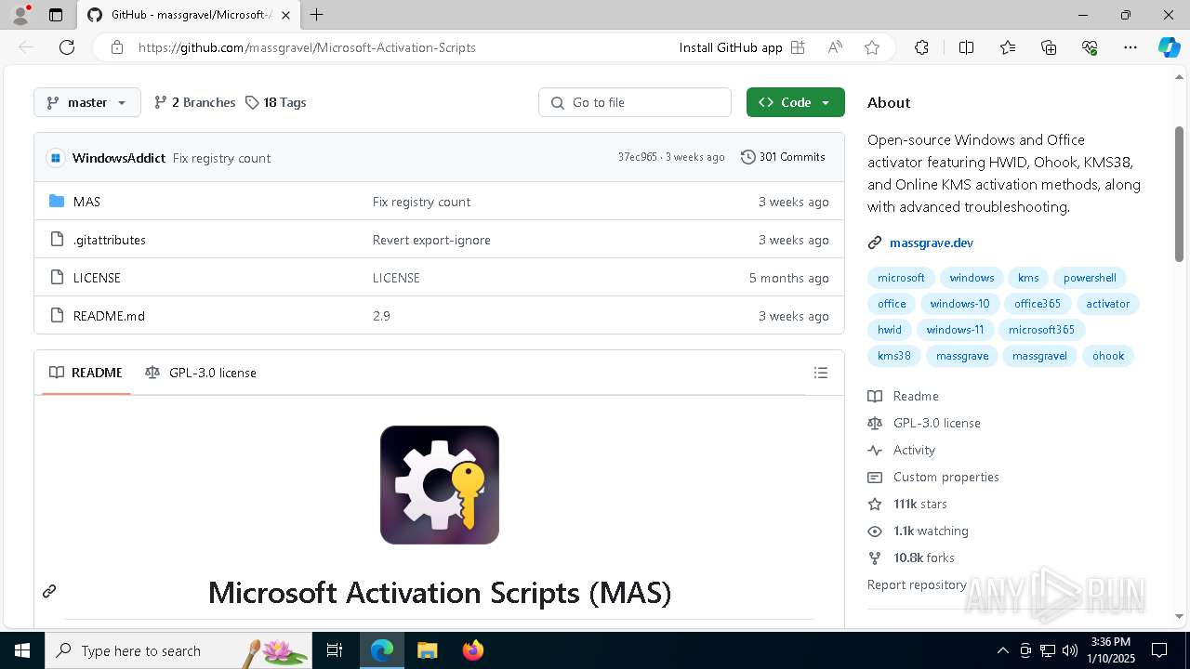Open WindowsAddict profile link
The height and width of the screenshot is (669, 1190).
(119, 158)
